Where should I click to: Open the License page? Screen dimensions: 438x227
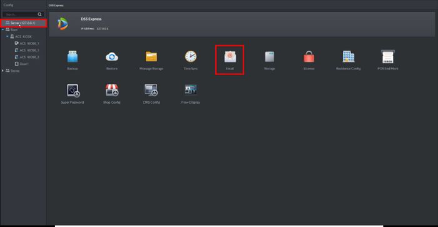308,60
